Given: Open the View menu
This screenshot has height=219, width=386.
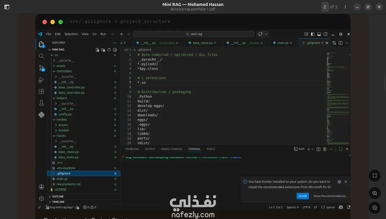Looking at the screenshot, I should (85, 34).
